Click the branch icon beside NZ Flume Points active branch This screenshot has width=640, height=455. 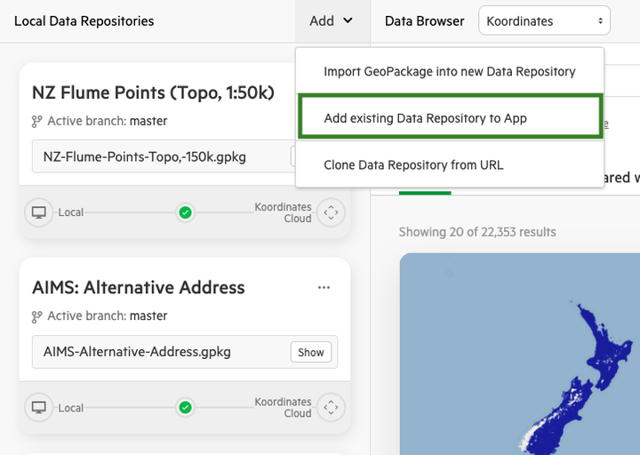click(36, 121)
